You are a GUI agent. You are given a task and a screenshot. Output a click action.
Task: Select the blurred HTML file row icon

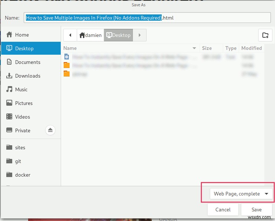point(67,57)
